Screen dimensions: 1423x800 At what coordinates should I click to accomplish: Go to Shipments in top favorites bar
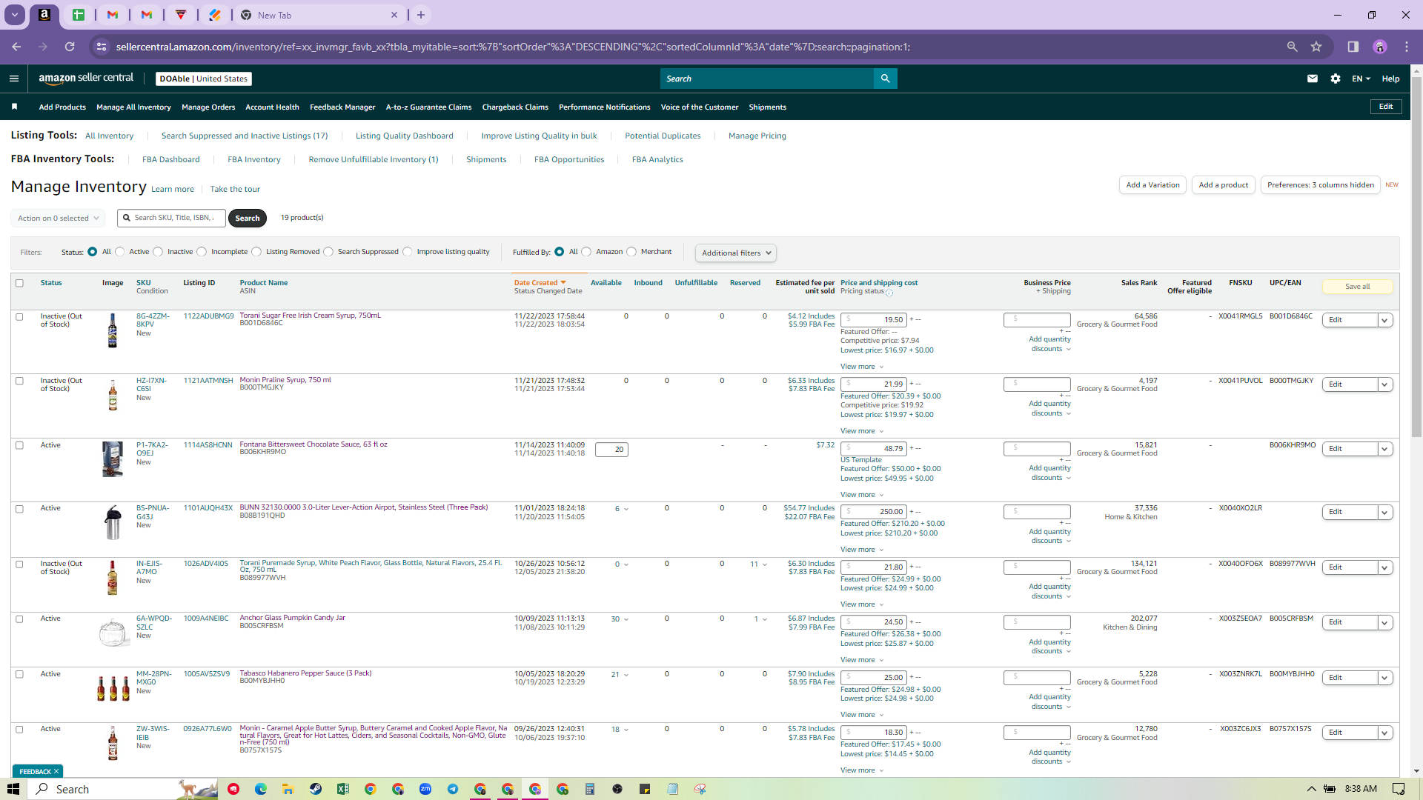tap(767, 107)
